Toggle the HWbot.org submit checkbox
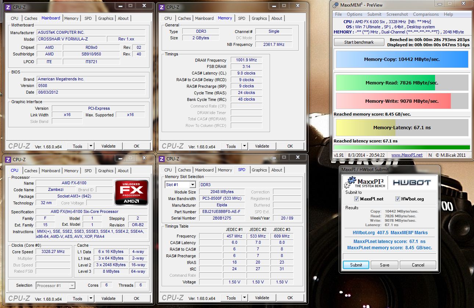The width and height of the screenshot is (474, 308). pyautogui.click(x=398, y=199)
